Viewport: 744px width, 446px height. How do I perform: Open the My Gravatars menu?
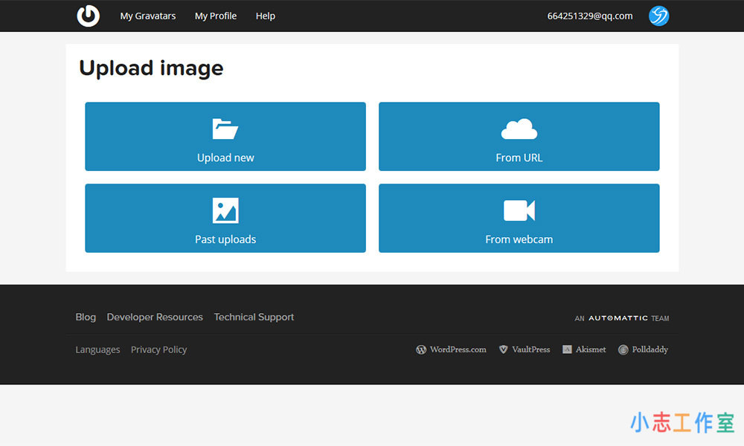[x=148, y=16]
